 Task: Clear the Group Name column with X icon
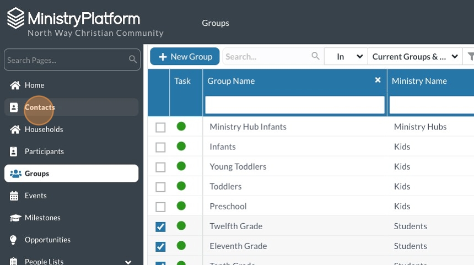[x=378, y=80]
